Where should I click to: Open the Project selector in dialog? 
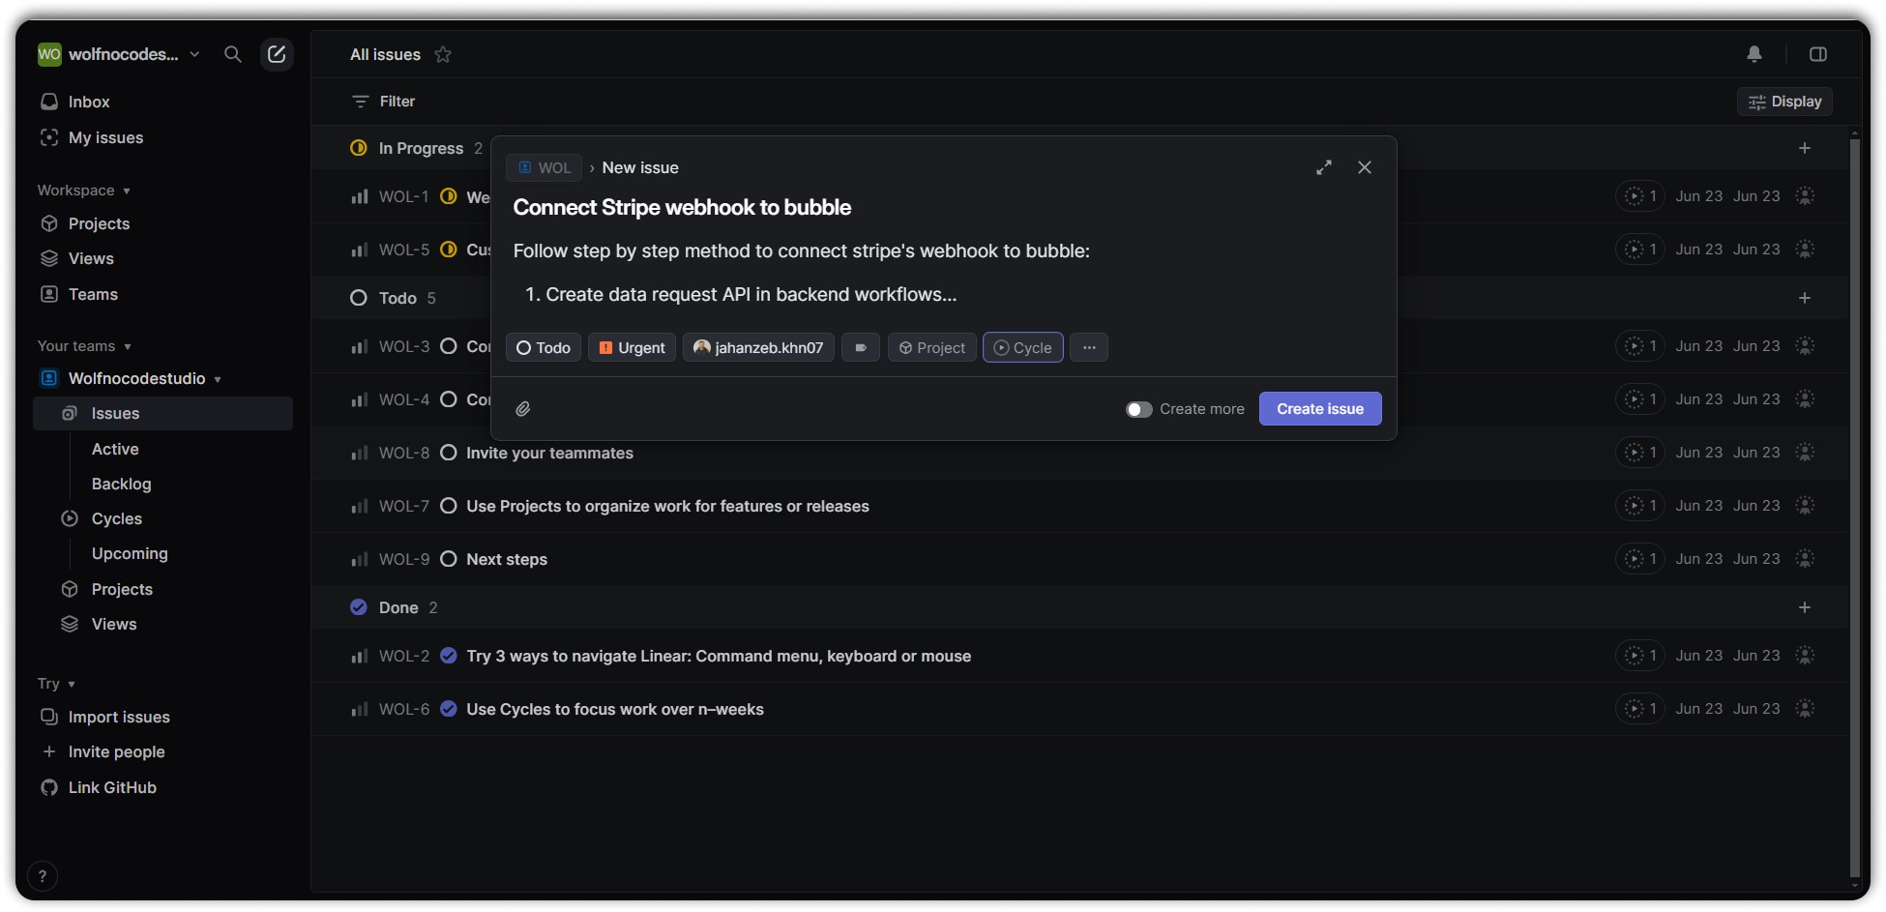tap(932, 347)
